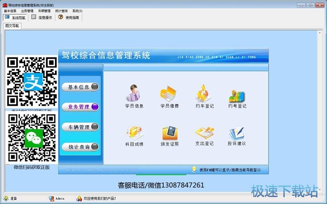Open the 约考登记 exam booking icon
327x204 pixels.
237,95
